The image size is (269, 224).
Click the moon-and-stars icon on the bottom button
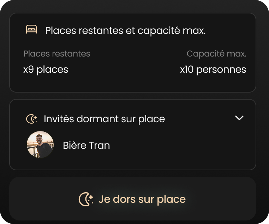(85, 199)
